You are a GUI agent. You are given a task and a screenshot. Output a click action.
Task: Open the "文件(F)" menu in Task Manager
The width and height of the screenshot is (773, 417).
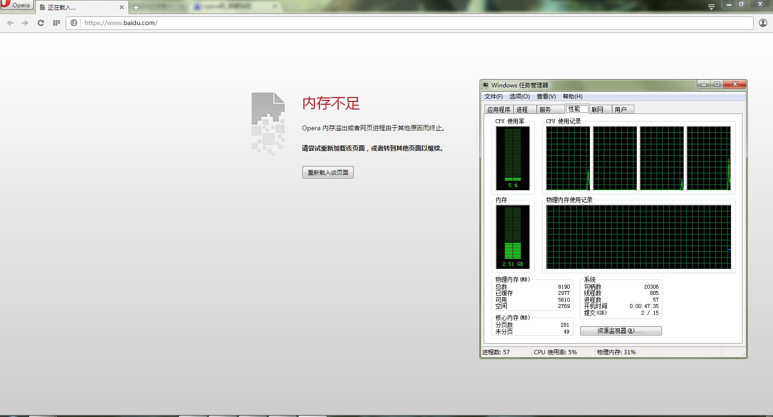click(x=494, y=97)
